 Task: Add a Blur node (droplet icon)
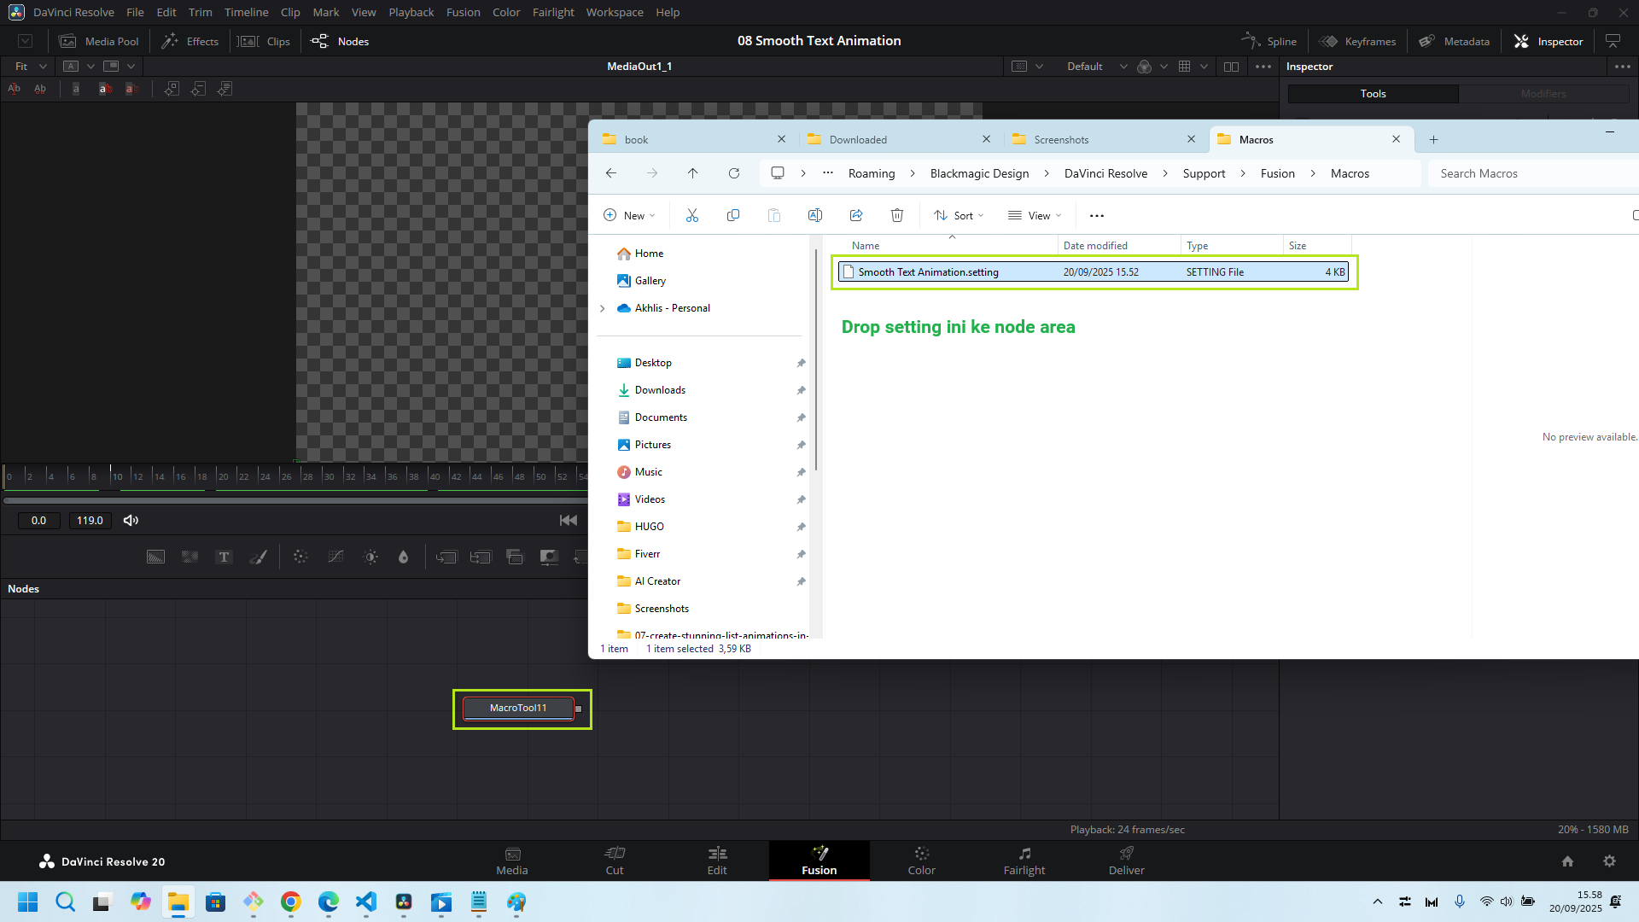[x=403, y=557]
